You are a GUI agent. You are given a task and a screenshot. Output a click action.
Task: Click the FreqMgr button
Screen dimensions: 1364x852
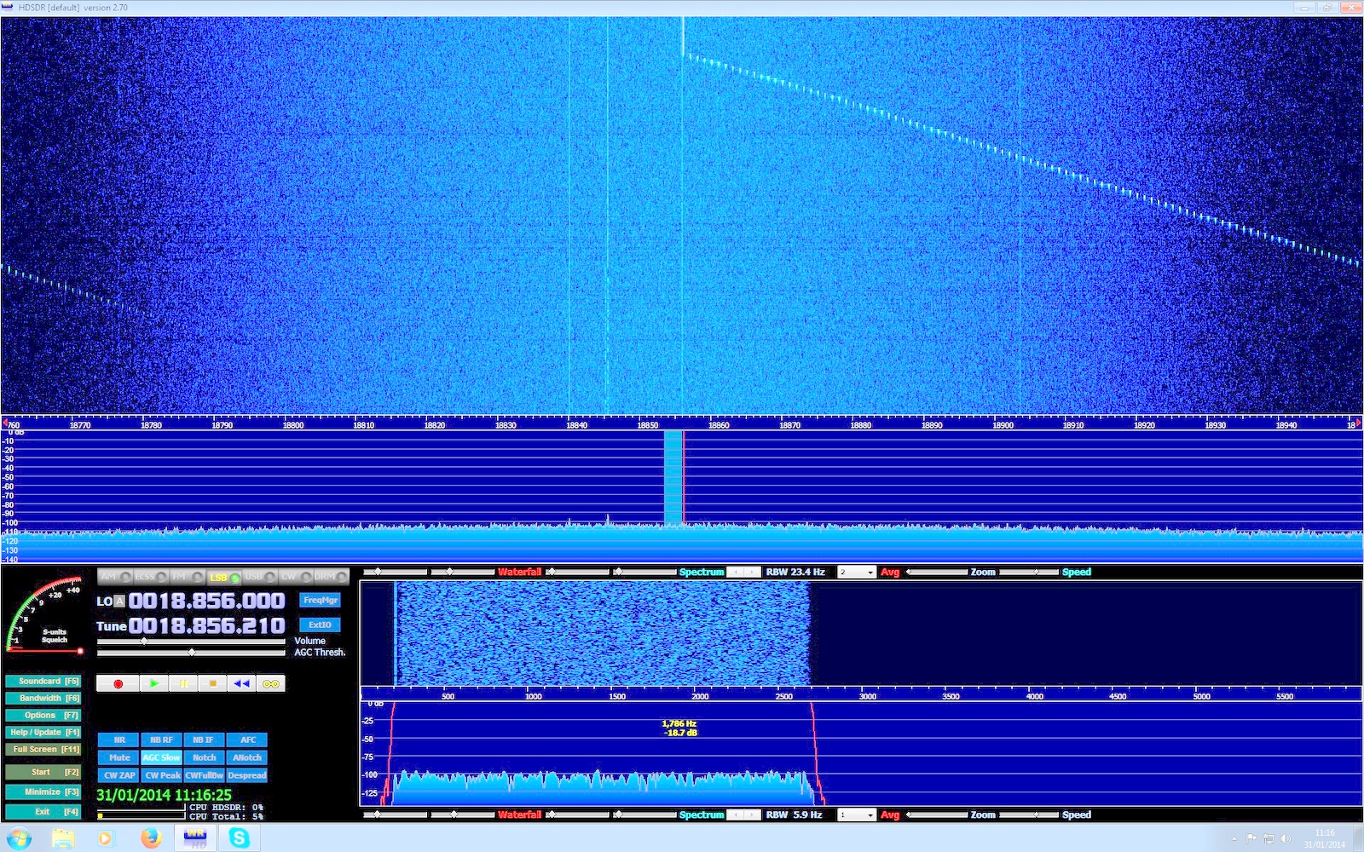click(320, 601)
